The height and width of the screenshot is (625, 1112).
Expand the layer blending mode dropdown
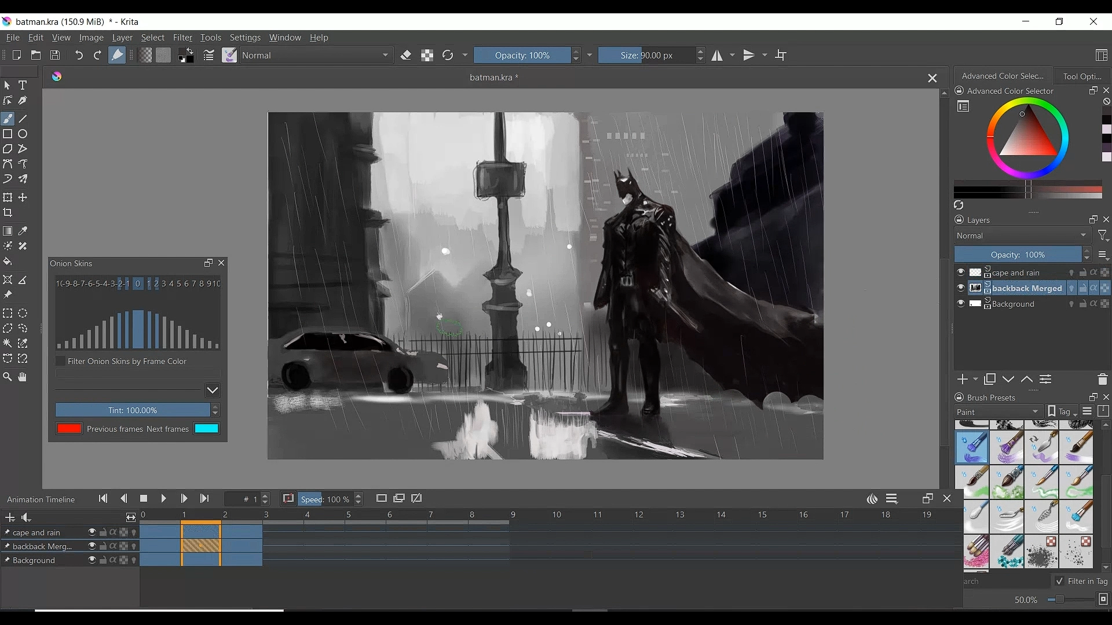(x=1022, y=236)
